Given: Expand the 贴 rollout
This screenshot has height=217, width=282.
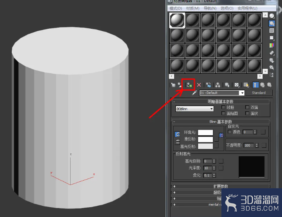Looking at the screenshot, I should tap(197, 199).
